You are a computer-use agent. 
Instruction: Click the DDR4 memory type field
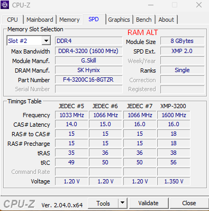pyautogui.click(x=88, y=41)
